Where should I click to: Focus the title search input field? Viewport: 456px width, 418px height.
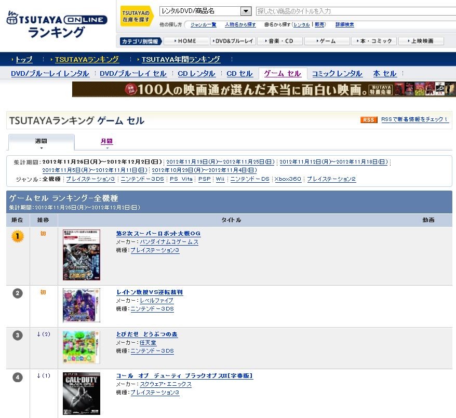click(356, 11)
